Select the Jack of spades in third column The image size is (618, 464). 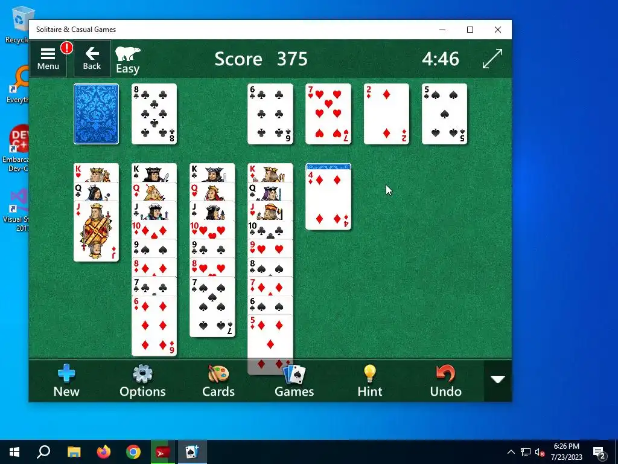point(212,211)
